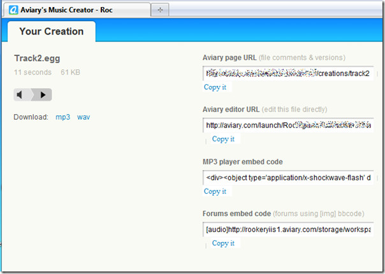This screenshot has width=385, height=274.
Task: Click the Aviary editor URL field
Action: 288,126
